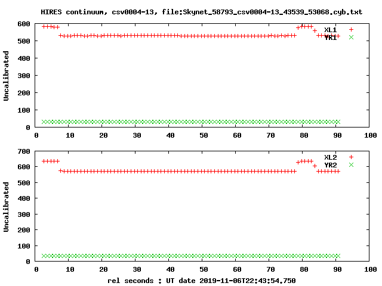
Task: Click the 500 tick label on top plot
Action: tap(24, 41)
